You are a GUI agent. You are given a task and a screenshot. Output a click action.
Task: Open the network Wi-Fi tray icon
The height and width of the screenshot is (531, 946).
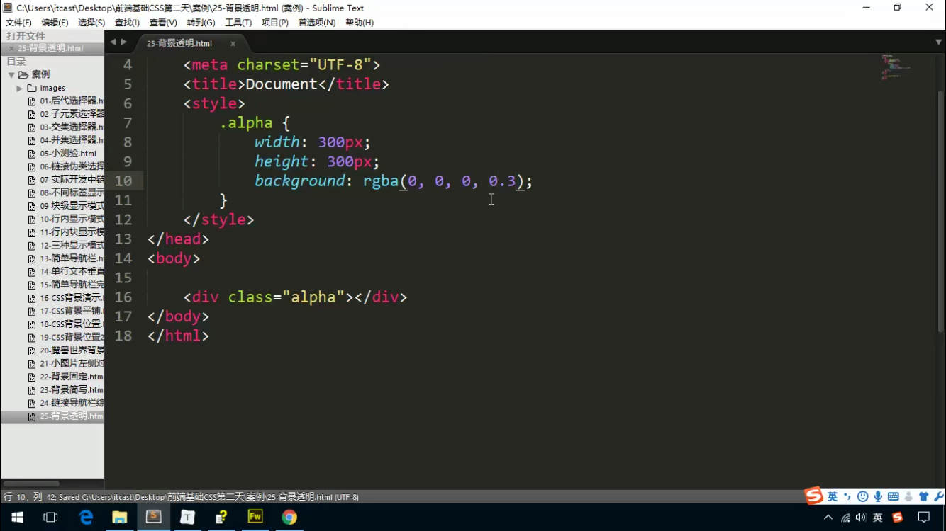[845, 518]
